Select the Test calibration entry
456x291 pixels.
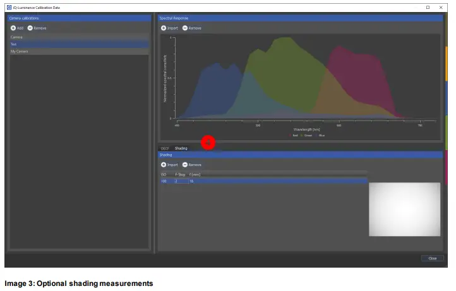(x=79, y=44)
